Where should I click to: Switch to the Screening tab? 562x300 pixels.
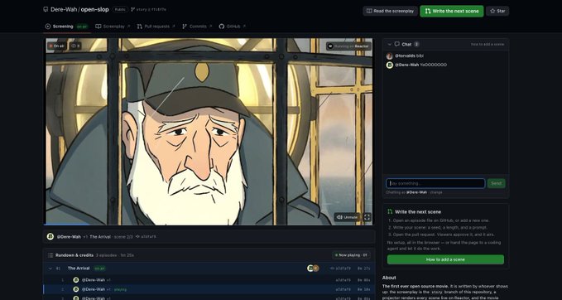pyautogui.click(x=66, y=27)
